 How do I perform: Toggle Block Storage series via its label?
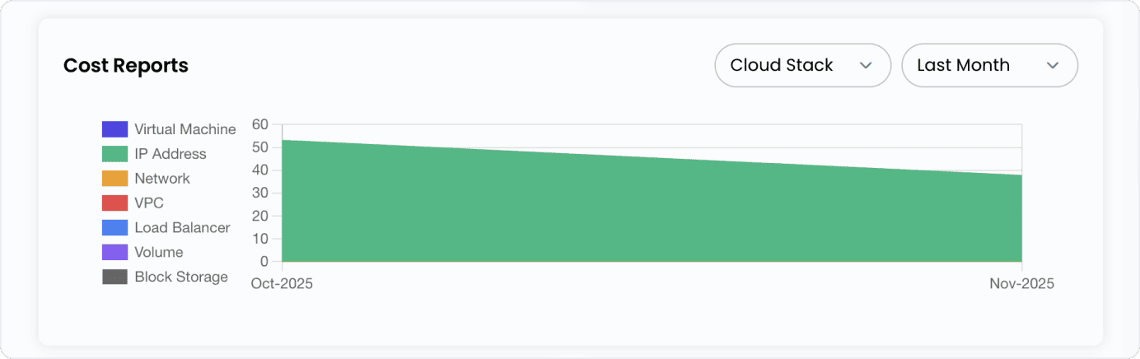pos(181,277)
